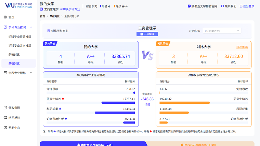Click the 15335.03 科研成果 score
The image size is (260, 146).
(x=129, y=109)
